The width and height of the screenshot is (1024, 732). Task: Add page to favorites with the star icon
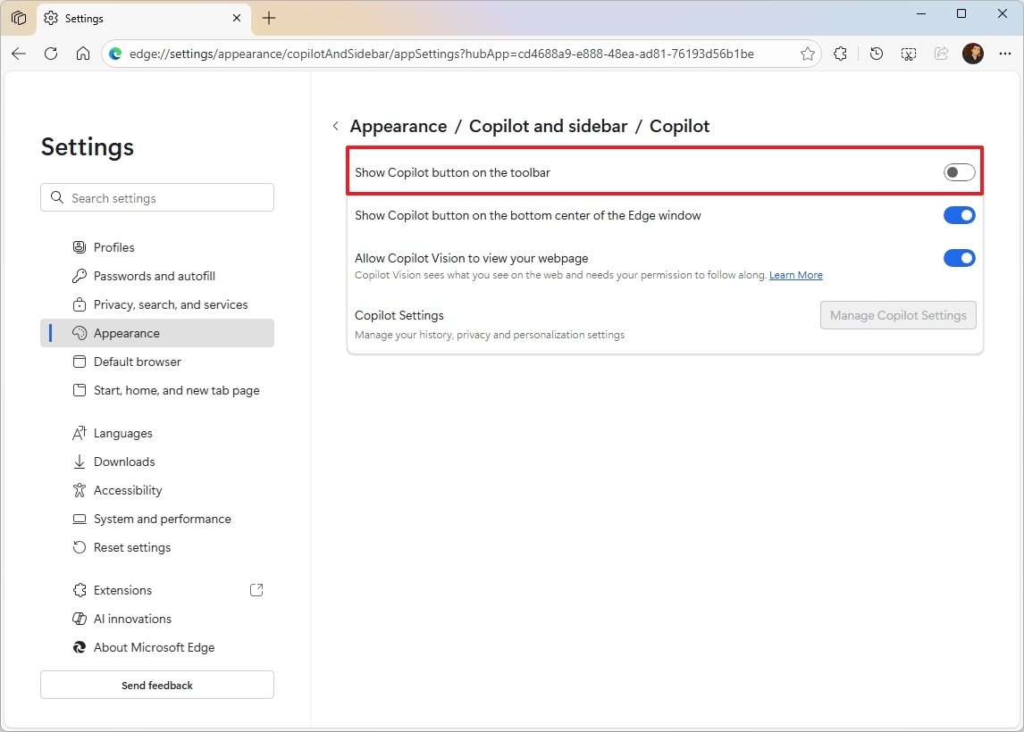(x=807, y=54)
